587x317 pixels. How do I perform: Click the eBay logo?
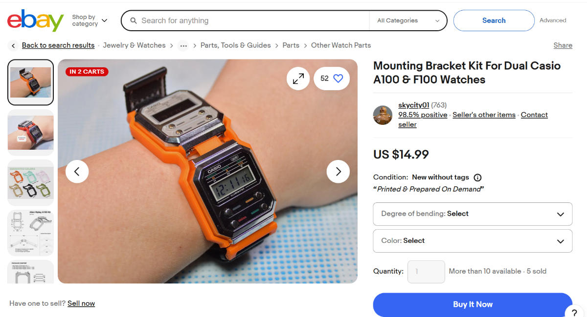tap(35, 20)
